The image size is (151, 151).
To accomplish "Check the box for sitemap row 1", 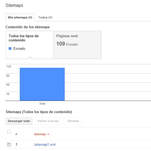I will 9,144.
